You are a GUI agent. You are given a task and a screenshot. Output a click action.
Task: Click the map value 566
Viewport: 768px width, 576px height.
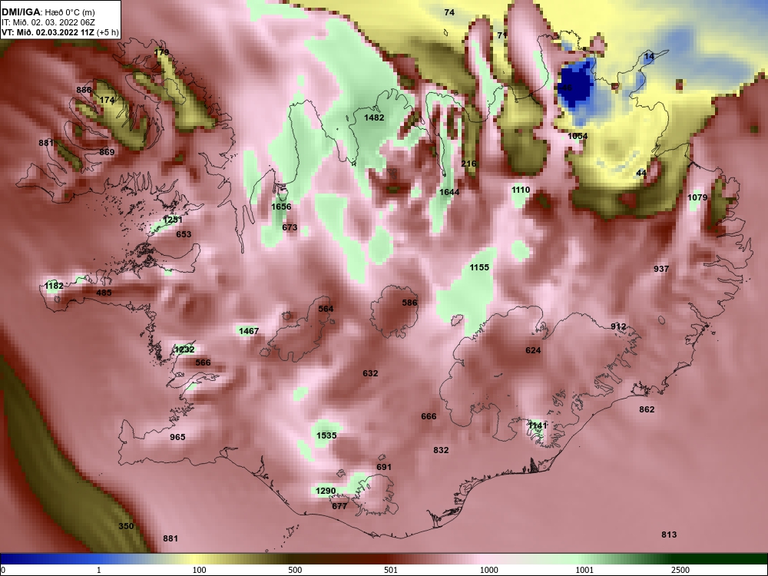click(x=203, y=362)
